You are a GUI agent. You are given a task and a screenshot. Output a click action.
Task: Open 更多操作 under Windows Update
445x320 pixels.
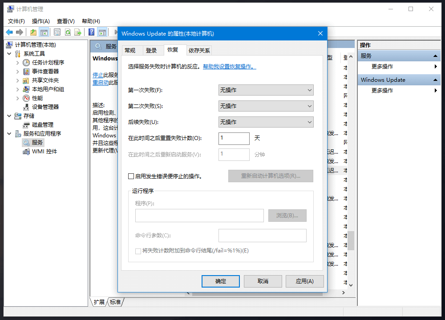coord(382,90)
